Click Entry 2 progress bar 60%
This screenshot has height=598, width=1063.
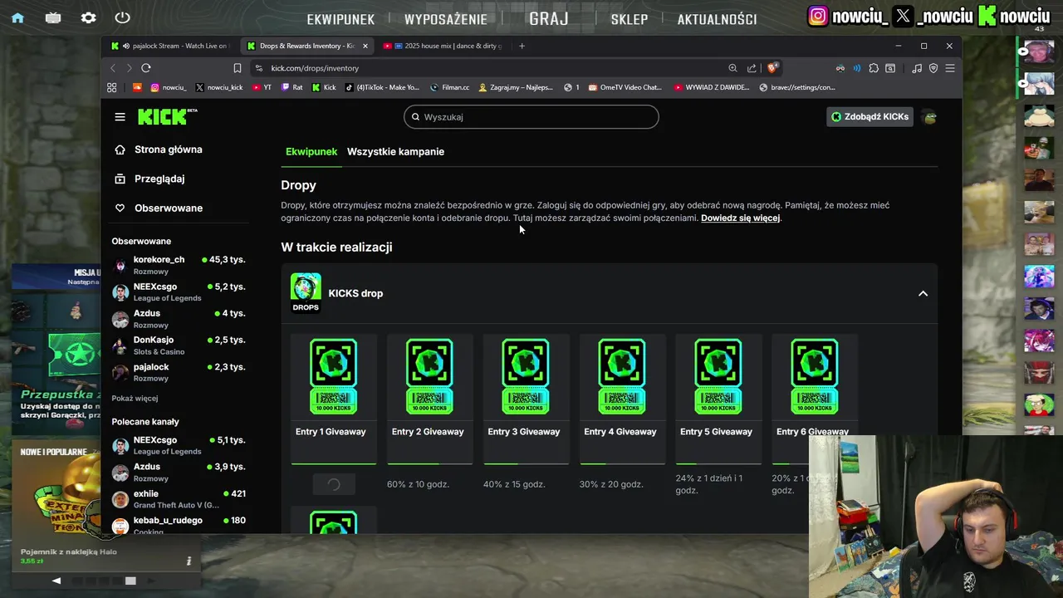(429, 463)
